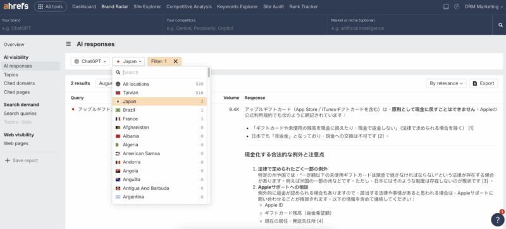
Task: Click the Response column header
Action: pyautogui.click(x=255, y=98)
